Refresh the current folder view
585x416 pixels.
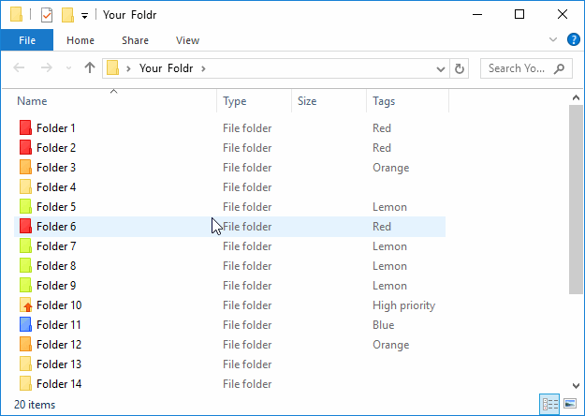coord(460,68)
